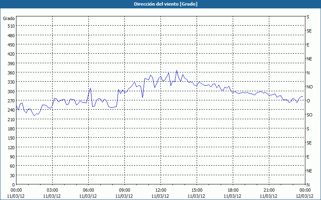Select the 210 value on the degree axis
This screenshot has height=200, width=321.
[11, 120]
